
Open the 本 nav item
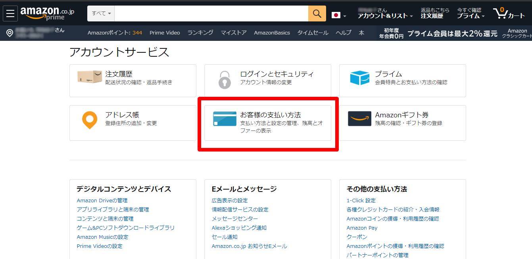[361, 33]
